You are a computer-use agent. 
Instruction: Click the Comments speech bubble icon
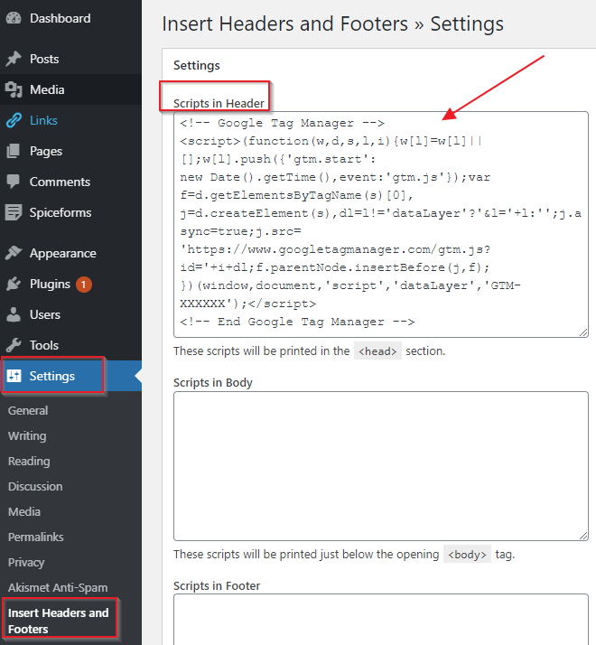14,182
